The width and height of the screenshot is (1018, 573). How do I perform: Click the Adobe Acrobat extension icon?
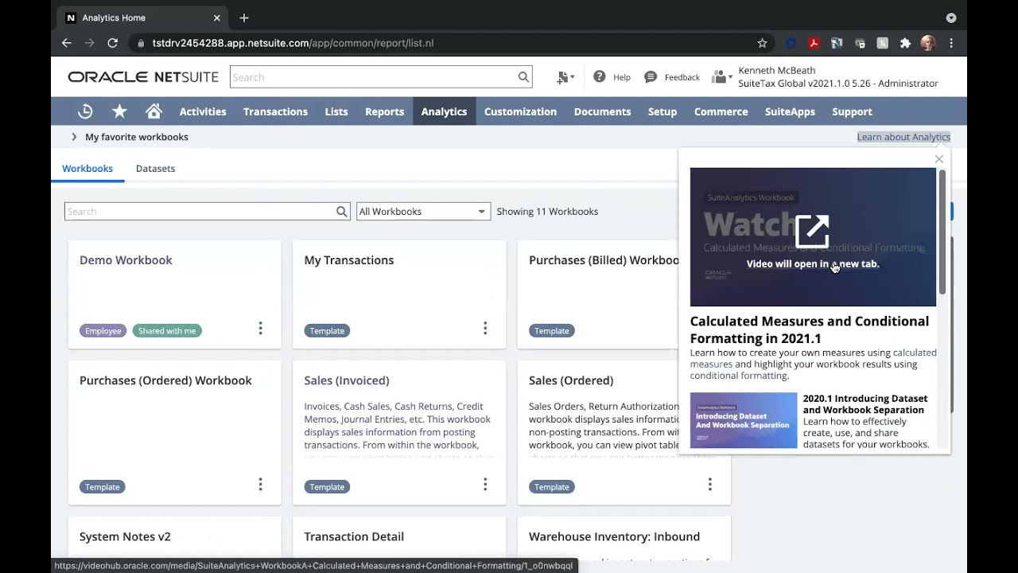click(814, 43)
